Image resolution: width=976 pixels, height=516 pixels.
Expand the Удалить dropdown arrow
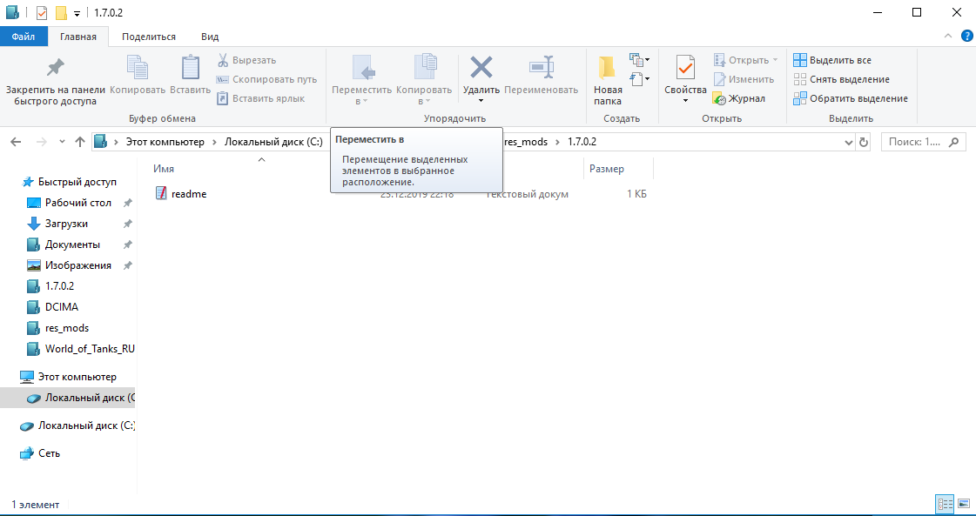(481, 101)
